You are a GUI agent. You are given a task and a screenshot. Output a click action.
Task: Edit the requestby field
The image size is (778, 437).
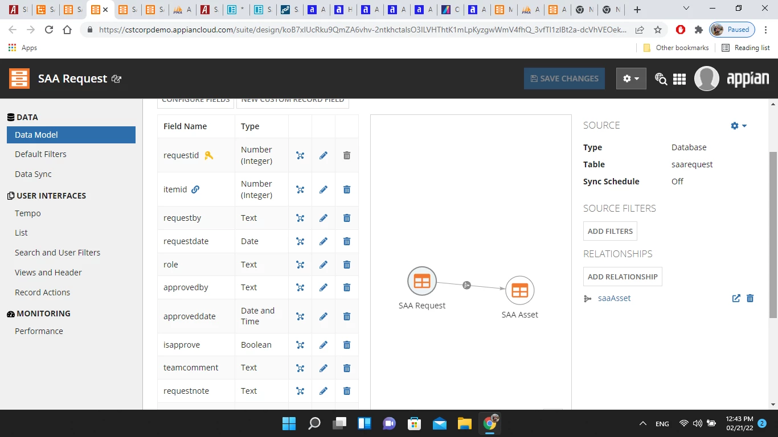[324, 218]
